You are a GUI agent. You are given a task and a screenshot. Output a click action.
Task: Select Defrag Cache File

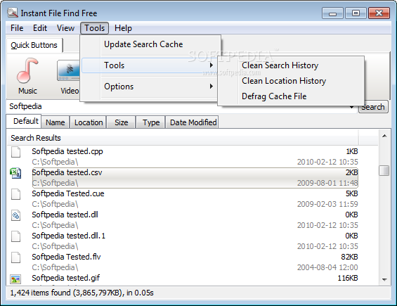(291, 96)
